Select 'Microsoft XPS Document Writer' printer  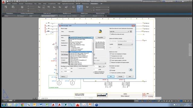coord(78,39)
